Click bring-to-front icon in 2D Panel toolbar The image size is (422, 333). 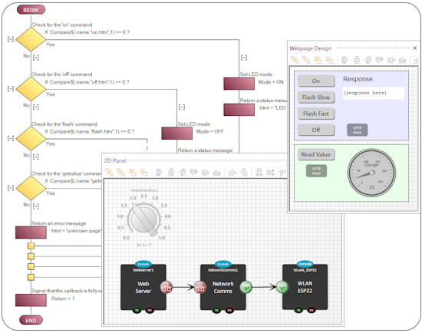109,172
